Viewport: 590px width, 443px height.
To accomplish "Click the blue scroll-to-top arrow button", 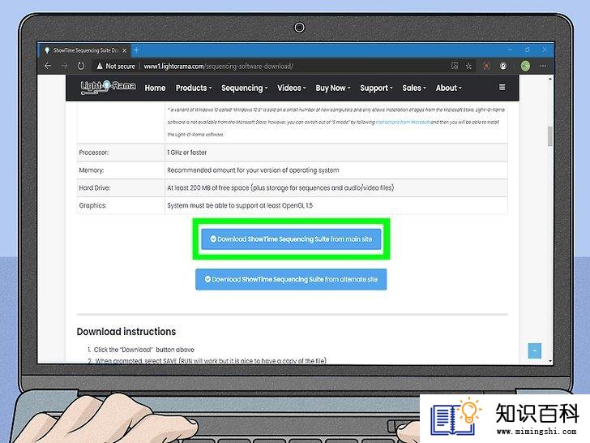I will (x=534, y=351).
